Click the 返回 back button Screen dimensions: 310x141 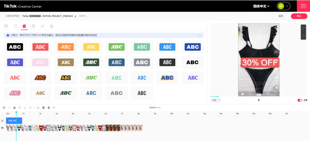tap(281, 16)
